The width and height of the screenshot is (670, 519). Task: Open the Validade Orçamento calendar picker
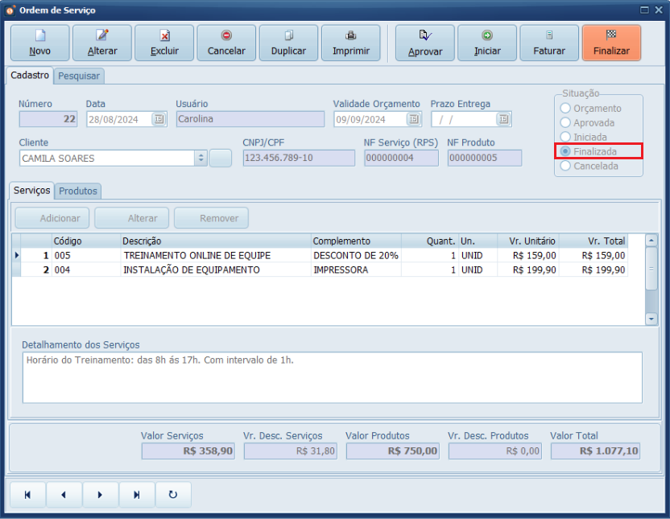(x=413, y=119)
